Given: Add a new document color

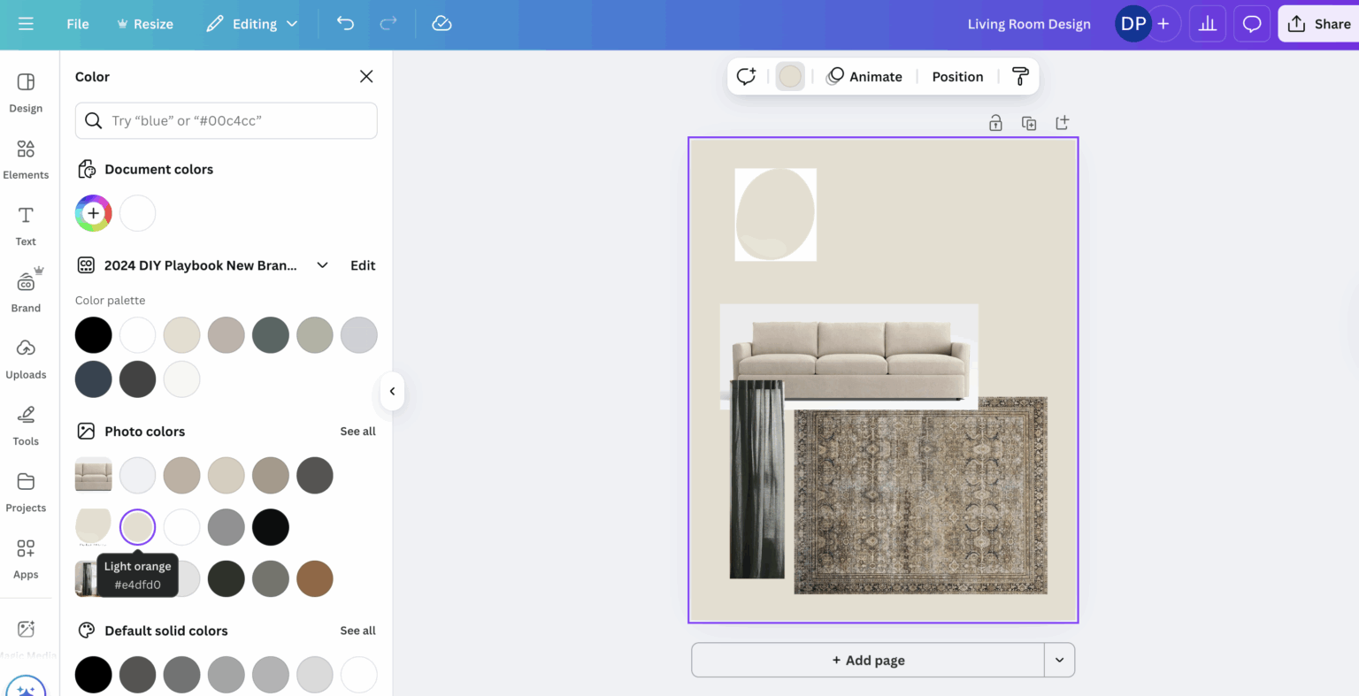Looking at the screenshot, I should coord(93,213).
